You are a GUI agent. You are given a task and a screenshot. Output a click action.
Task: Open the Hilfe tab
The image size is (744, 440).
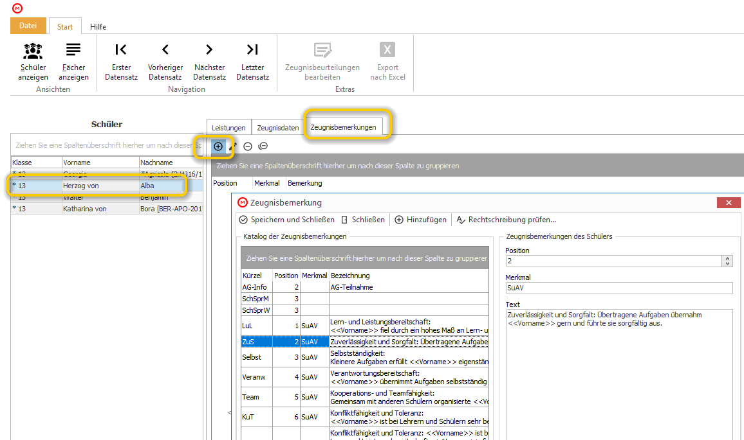pyautogui.click(x=98, y=26)
